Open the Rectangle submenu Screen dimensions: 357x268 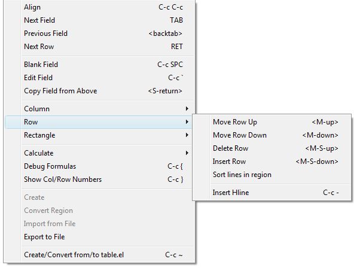pyautogui.click(x=100, y=135)
